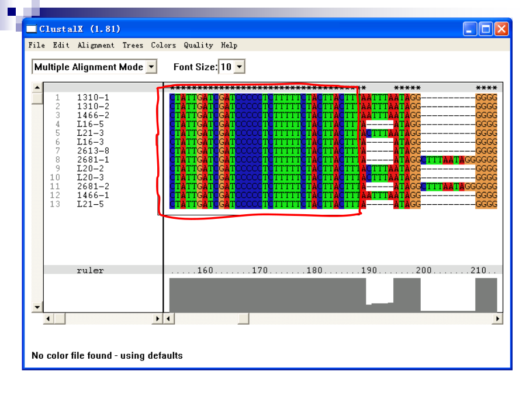Click ruler position 160
Viewport: 526px width, 395px height.
pos(205,270)
